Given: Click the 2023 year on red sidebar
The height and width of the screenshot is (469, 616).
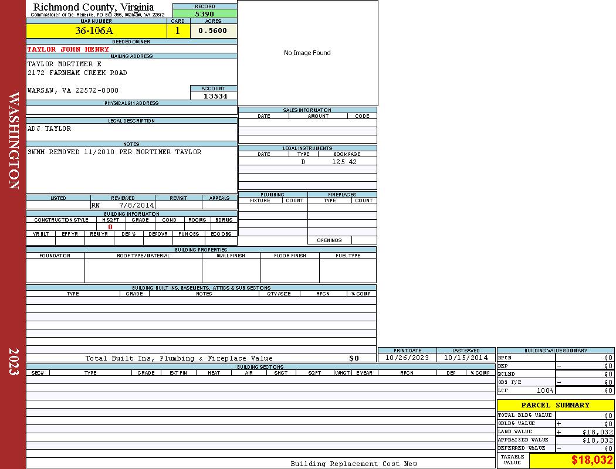Looking at the screenshot, I should point(13,358).
